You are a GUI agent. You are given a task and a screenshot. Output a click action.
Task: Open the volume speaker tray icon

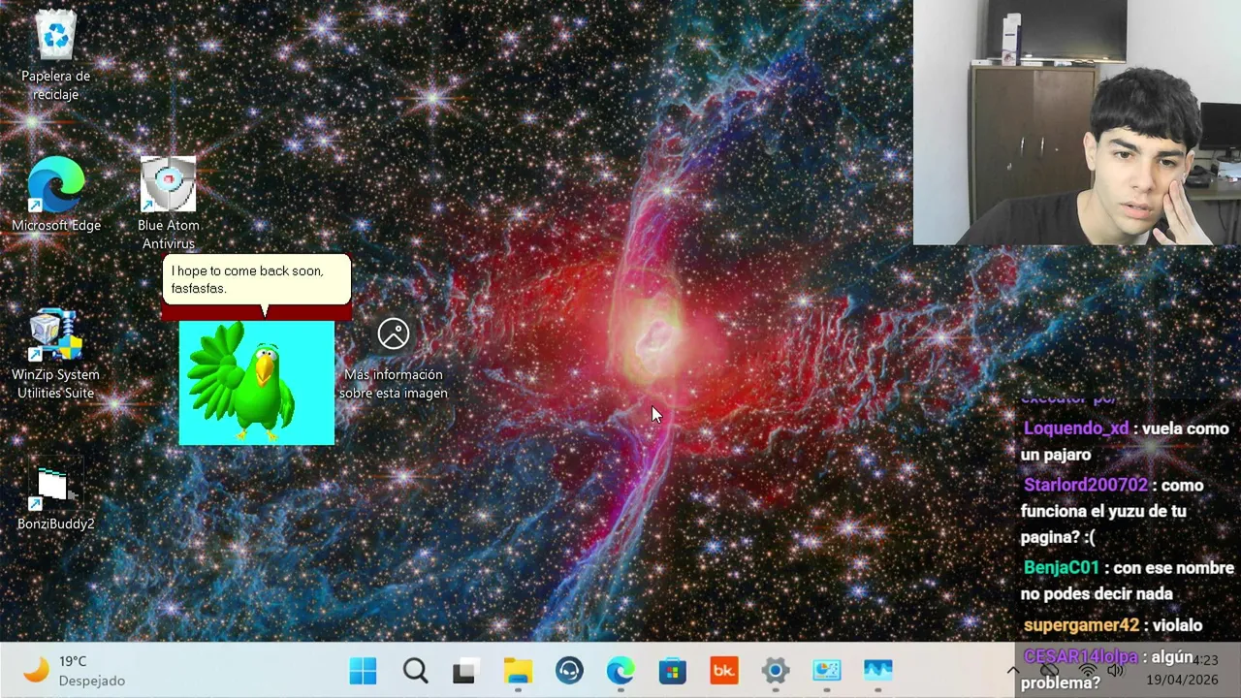[1115, 671]
